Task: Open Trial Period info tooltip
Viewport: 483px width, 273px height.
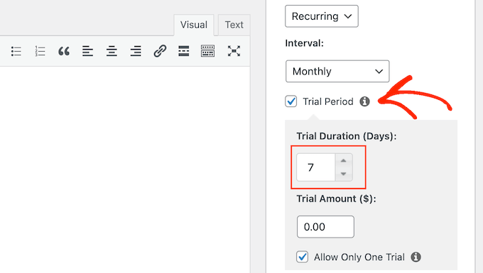Action: pos(364,101)
